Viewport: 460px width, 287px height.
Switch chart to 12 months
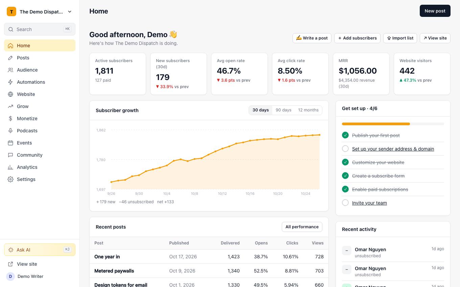click(308, 110)
